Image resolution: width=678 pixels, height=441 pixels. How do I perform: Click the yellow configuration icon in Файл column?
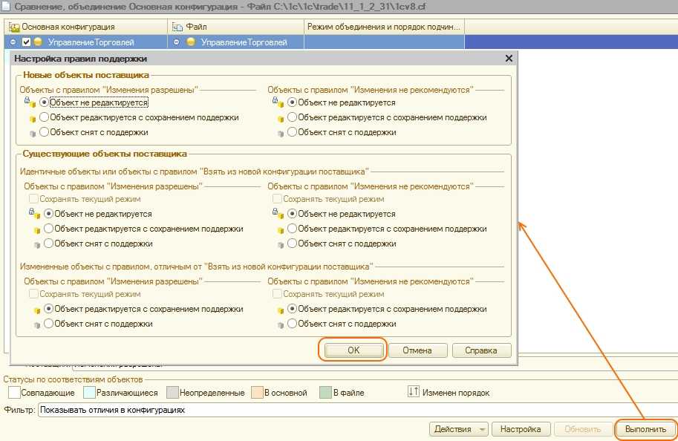pyautogui.click(x=191, y=42)
